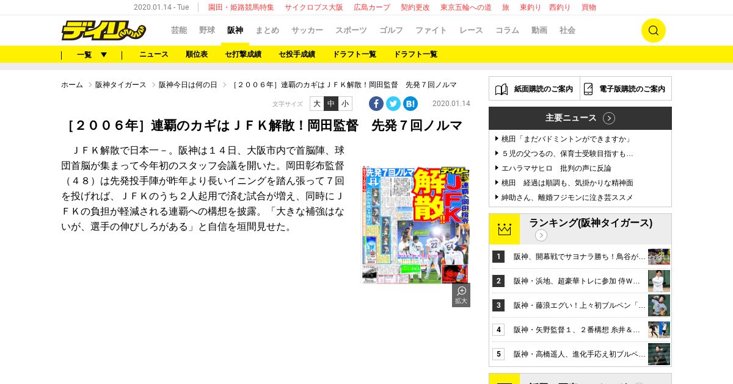Screen dimensions: 733x384
Task: Click the circled arrow under the ranking title
Action: 541,235
